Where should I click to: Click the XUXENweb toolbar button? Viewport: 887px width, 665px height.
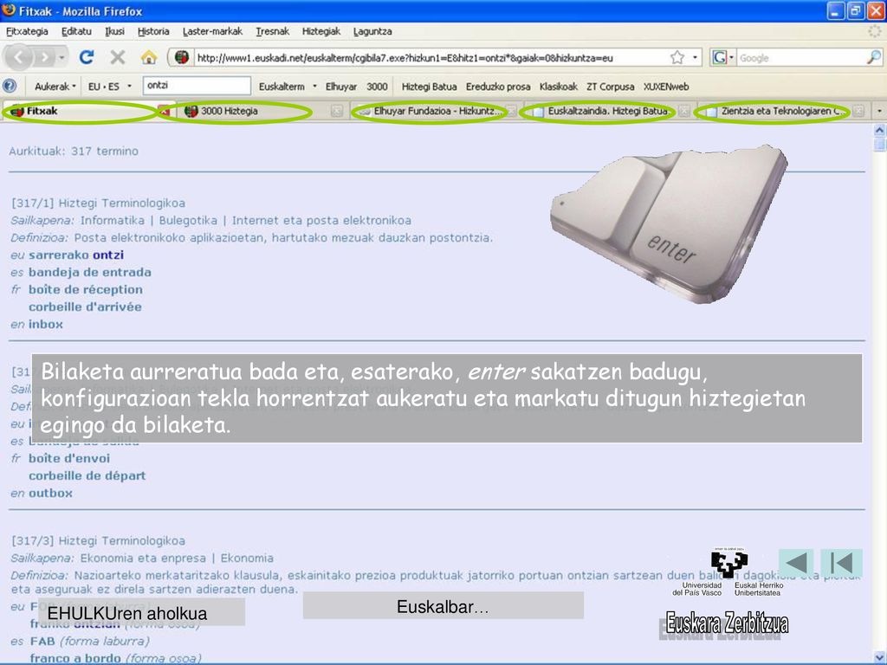click(x=666, y=87)
